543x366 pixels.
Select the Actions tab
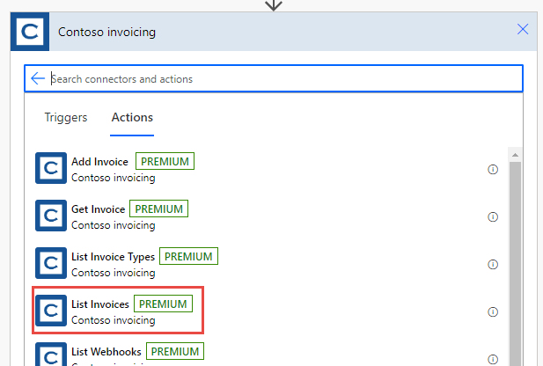pyautogui.click(x=132, y=117)
